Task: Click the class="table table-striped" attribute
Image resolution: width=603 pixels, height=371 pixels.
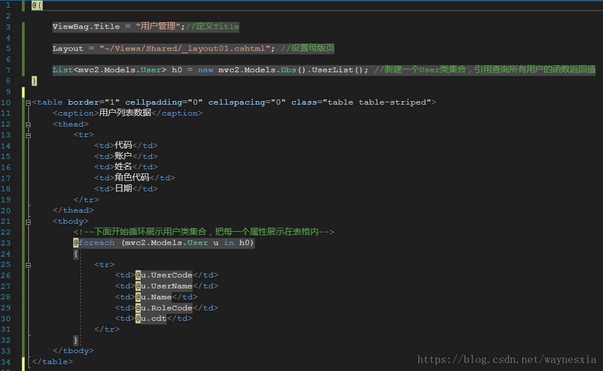Action: tap(361, 102)
